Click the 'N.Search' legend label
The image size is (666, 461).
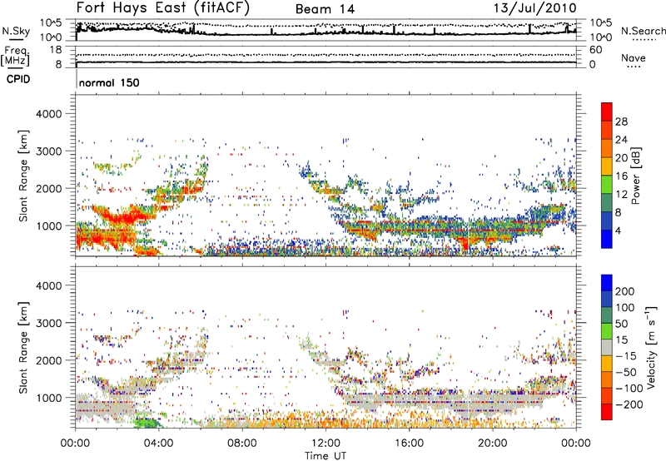click(643, 31)
